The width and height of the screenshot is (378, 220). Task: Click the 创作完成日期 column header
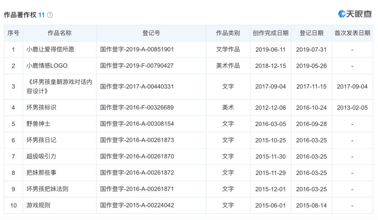(x=271, y=33)
